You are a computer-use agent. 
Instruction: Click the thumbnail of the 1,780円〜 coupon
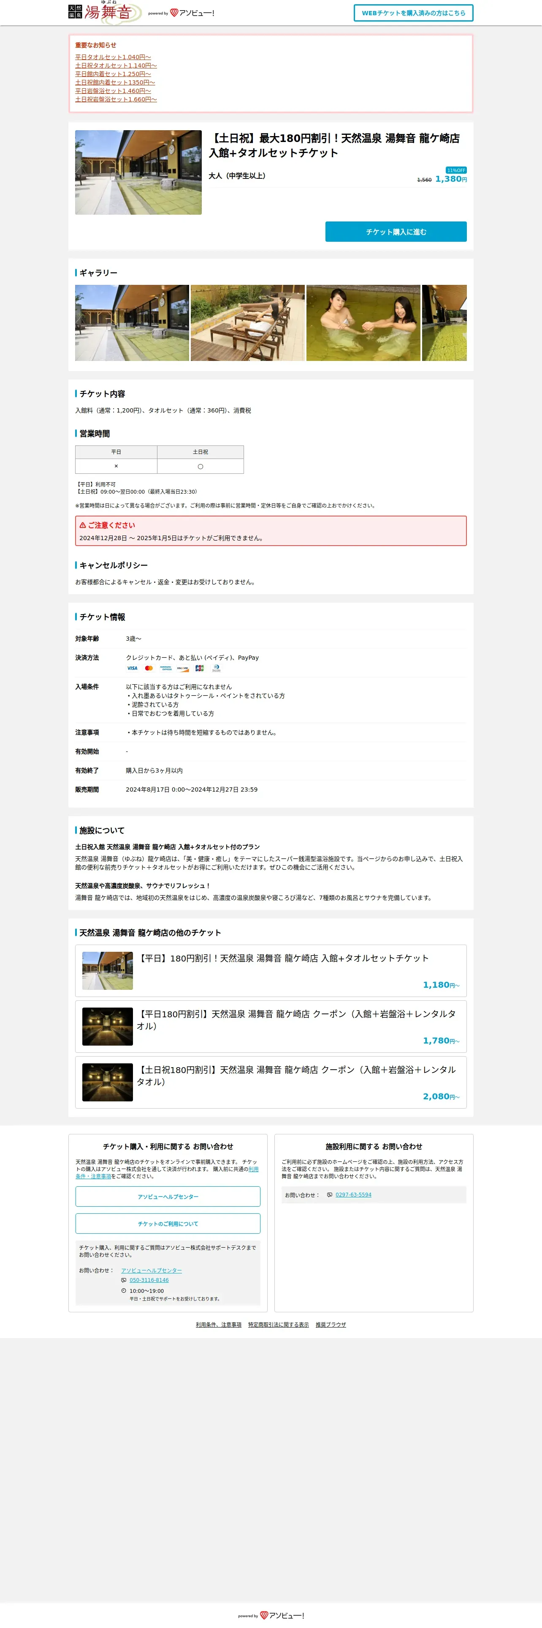[x=107, y=1026]
